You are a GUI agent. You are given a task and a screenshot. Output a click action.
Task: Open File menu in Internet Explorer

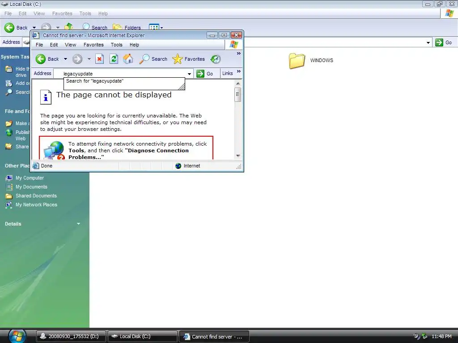coord(39,45)
